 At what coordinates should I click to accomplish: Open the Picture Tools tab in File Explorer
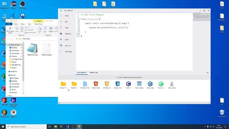tap(38, 24)
